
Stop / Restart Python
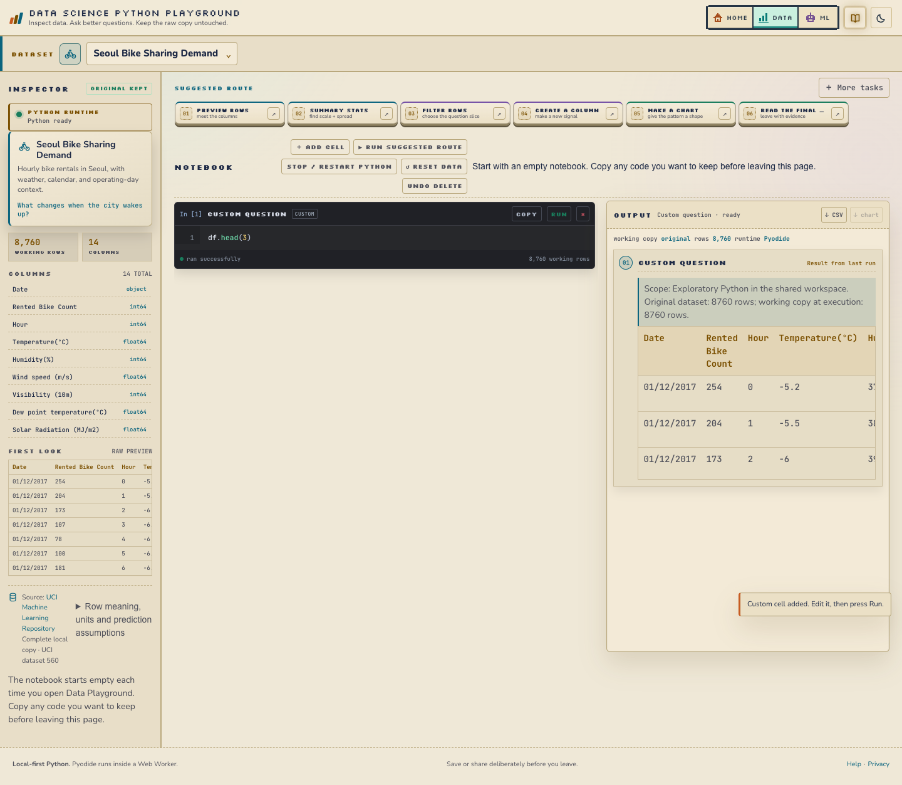tap(339, 167)
